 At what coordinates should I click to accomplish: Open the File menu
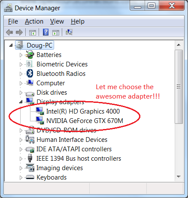coord(13,21)
